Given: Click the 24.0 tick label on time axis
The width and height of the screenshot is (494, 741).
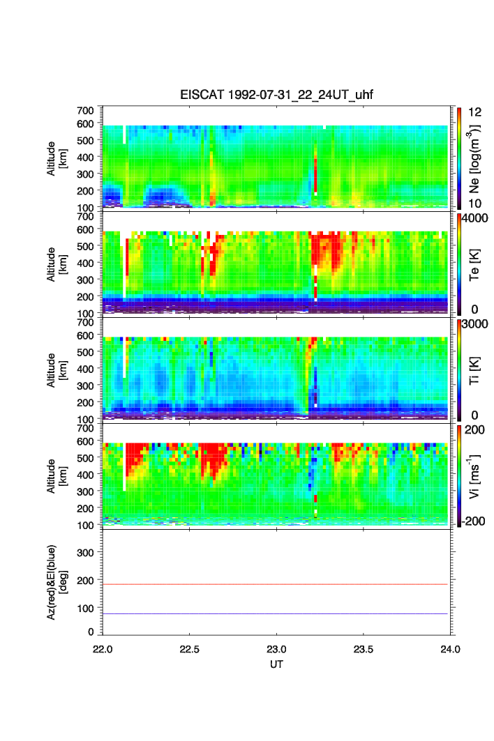Looking at the screenshot, I should coord(450,649).
